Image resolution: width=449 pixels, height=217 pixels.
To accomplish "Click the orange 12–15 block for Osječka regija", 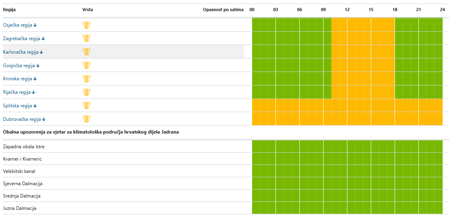I will click(359, 25).
